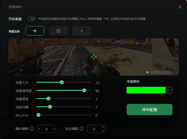Click the 准星颜色 label
Viewport: 187px width, 139px height.
coord(133,82)
